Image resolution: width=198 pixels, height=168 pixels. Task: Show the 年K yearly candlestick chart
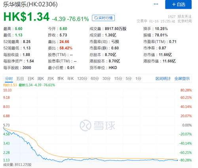pyautogui.click(x=70, y=79)
